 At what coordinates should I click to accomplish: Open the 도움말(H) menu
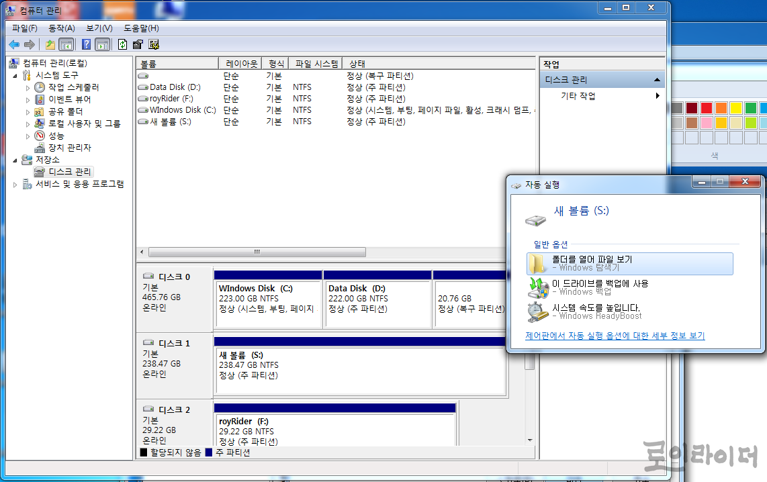141,28
